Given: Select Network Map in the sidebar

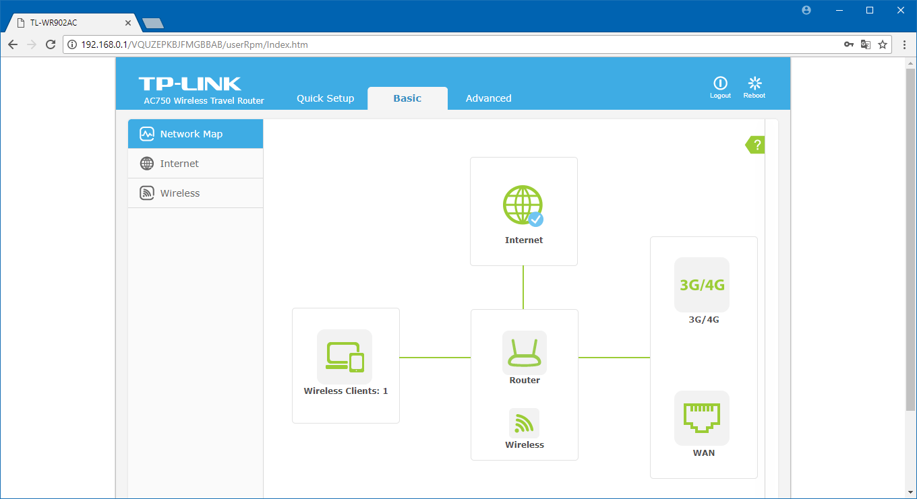Looking at the screenshot, I should (x=196, y=134).
